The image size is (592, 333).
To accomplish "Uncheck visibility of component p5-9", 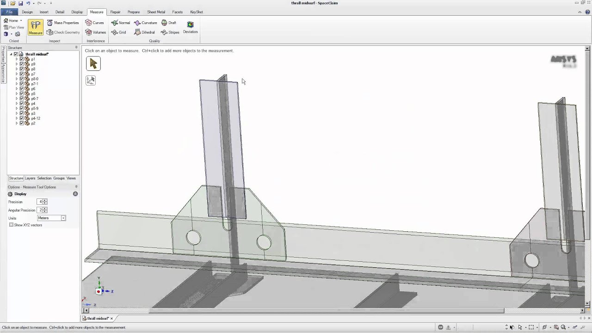I will [22, 108].
